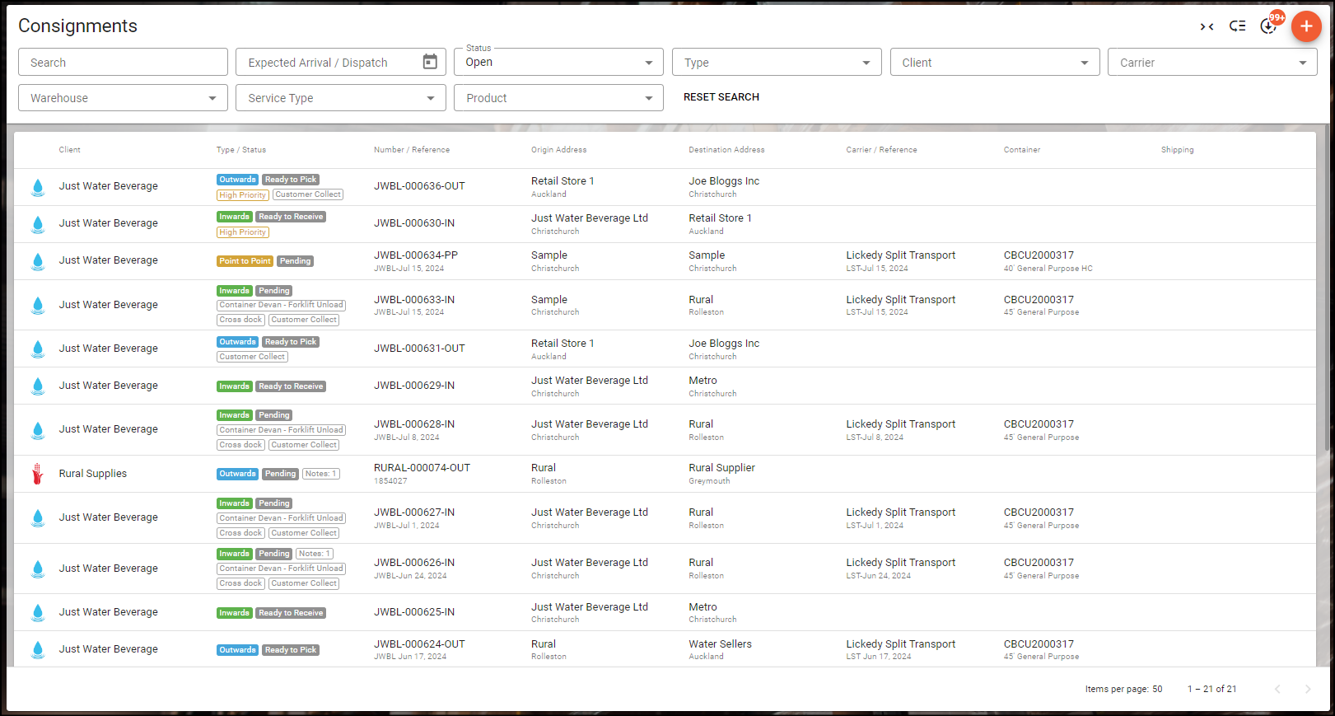Image resolution: width=1335 pixels, height=716 pixels.
Task: Click the Destination Address column header
Action: (x=726, y=150)
